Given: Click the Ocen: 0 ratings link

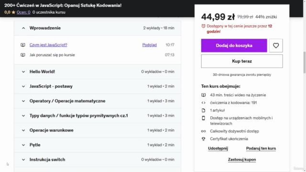Looking at the screenshot, I should [x=23, y=12].
